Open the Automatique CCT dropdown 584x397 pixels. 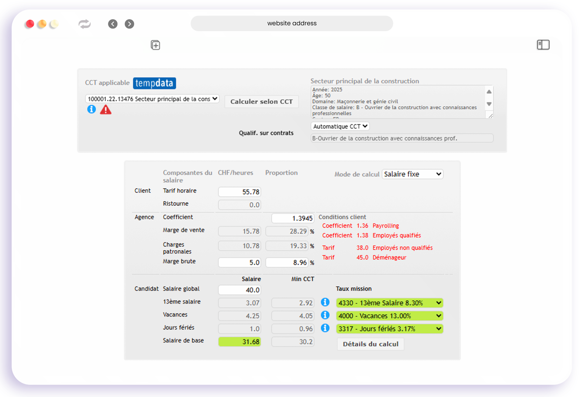pos(340,126)
